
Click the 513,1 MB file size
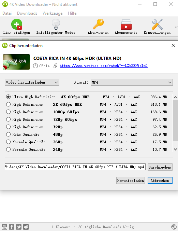[159, 104]
